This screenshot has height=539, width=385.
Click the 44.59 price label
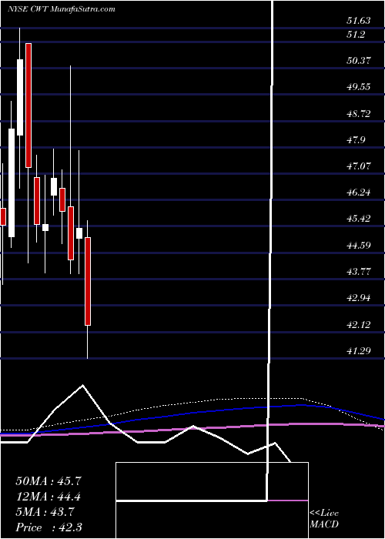point(359,246)
